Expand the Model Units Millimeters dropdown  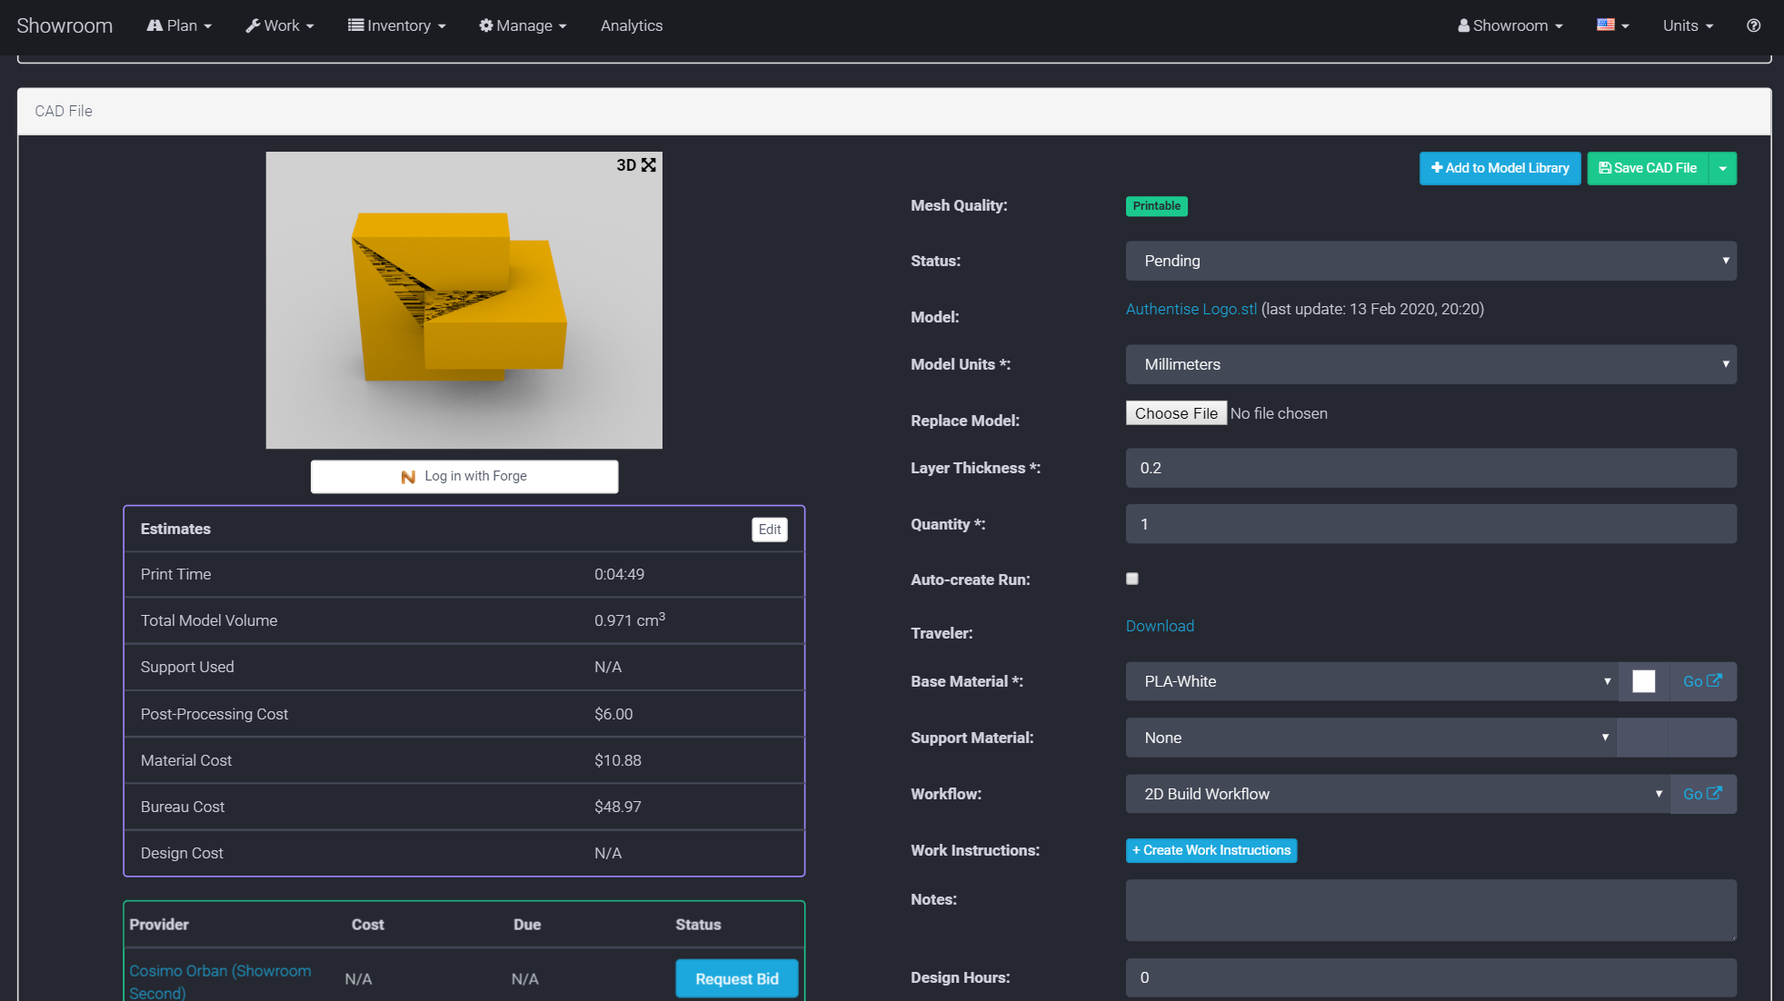1430,364
